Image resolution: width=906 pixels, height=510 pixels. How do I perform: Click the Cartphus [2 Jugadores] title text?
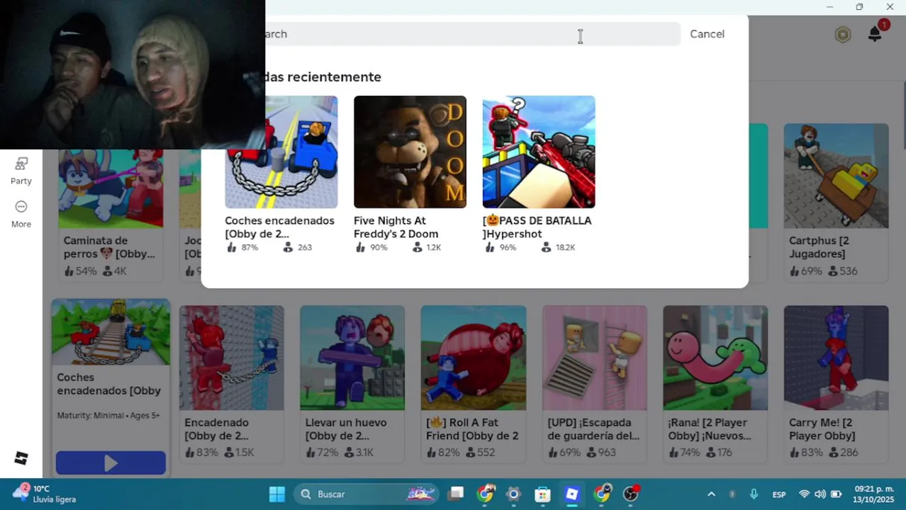(819, 247)
